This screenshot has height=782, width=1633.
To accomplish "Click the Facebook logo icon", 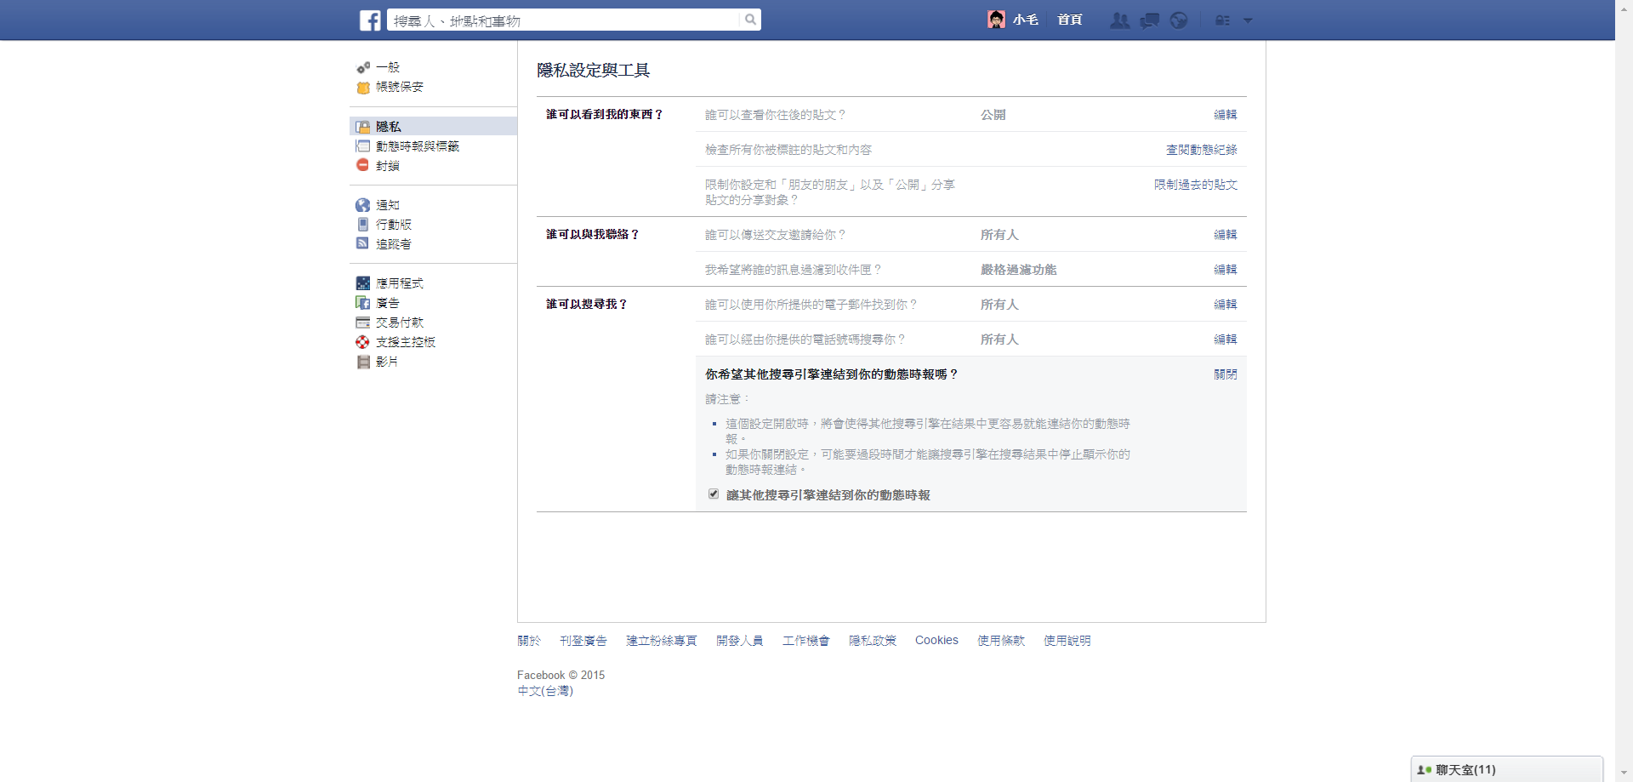I will coord(370,20).
